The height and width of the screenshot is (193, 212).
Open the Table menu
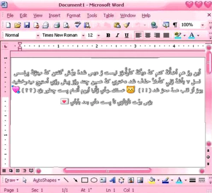108,16
